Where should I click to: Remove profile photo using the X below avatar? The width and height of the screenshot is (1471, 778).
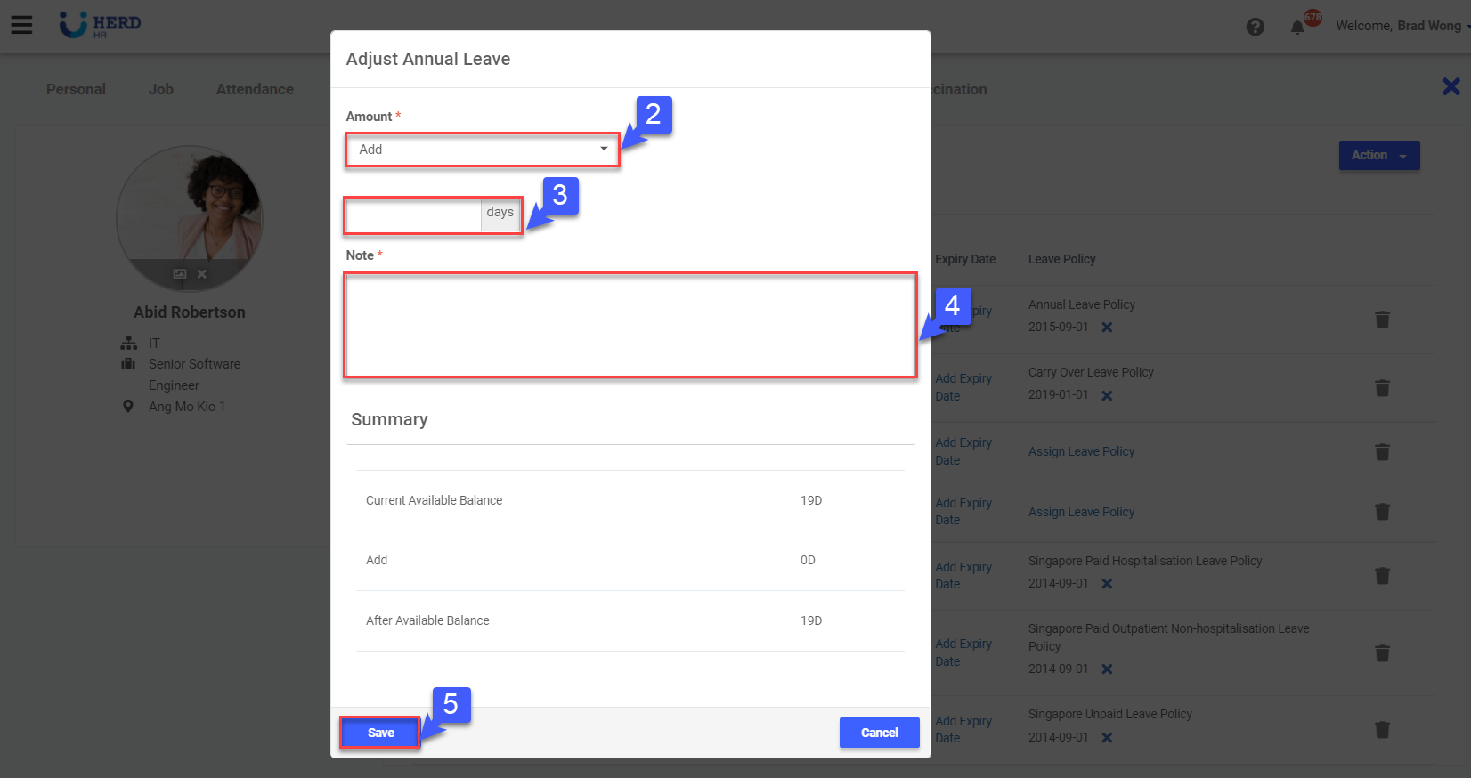[x=202, y=274]
